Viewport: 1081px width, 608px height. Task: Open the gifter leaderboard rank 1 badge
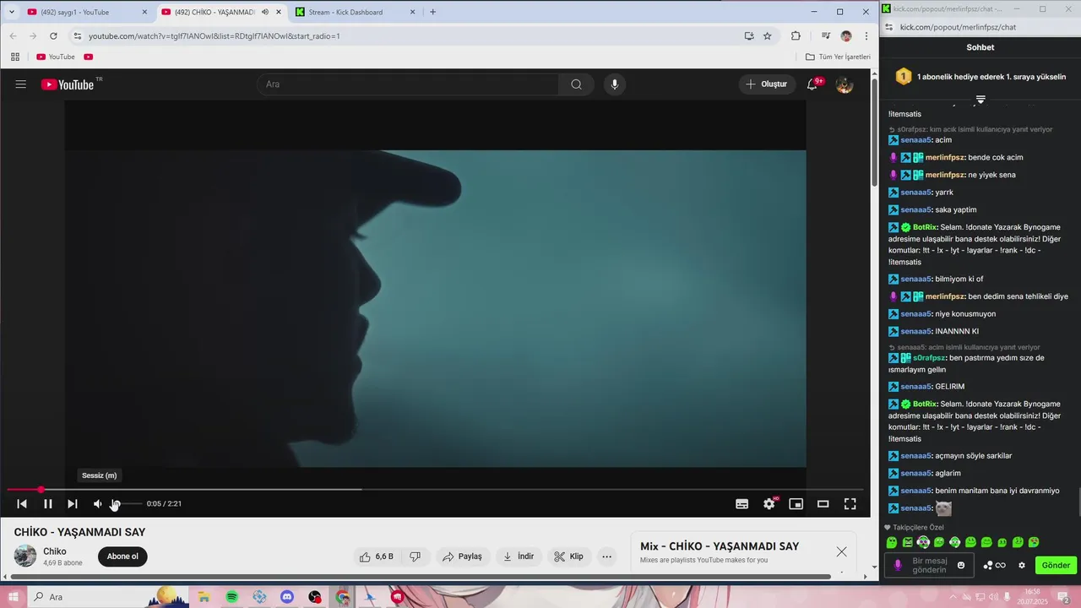click(x=904, y=77)
